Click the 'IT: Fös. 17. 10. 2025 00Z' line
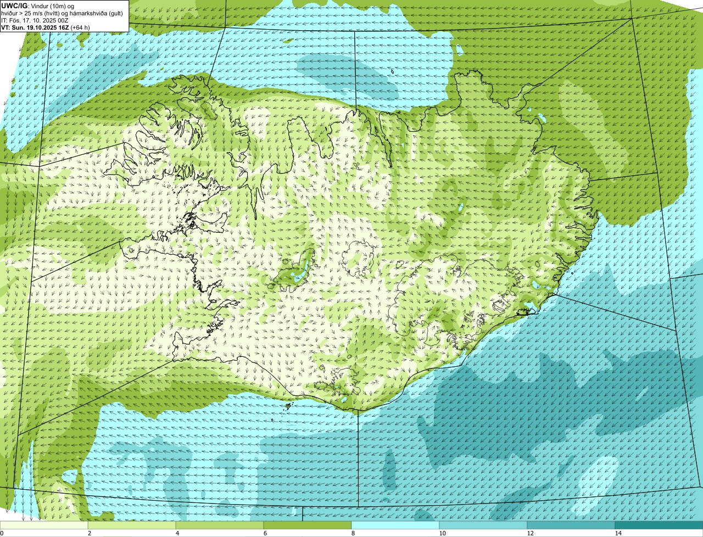Viewport: 703px width, 537px height. [35, 20]
